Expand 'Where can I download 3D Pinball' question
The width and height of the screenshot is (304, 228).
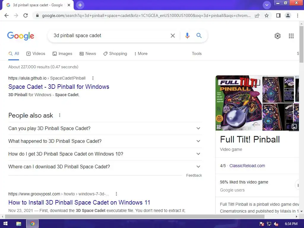click(105, 167)
